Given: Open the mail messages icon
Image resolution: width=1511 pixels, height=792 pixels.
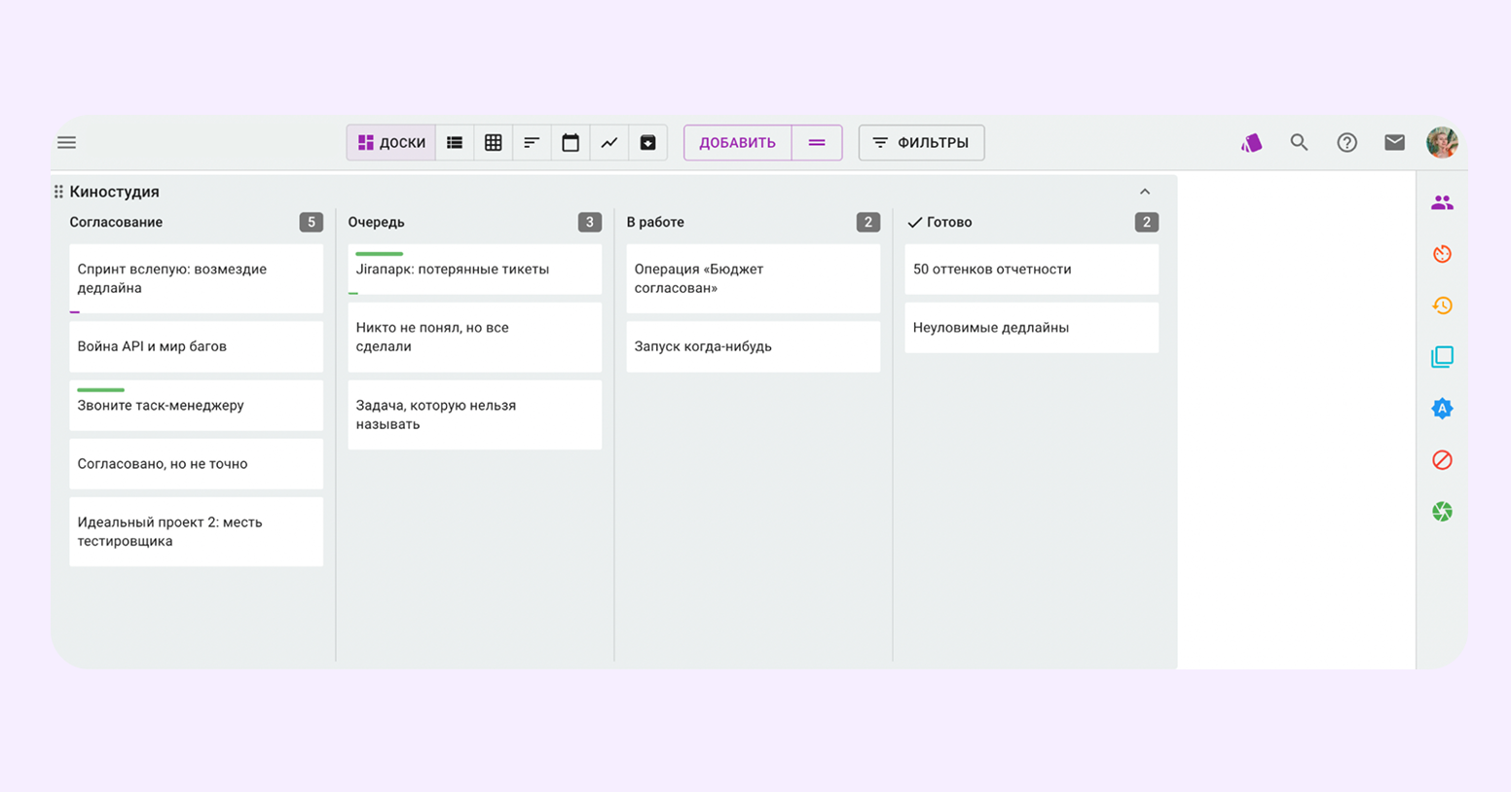Looking at the screenshot, I should coord(1394,142).
